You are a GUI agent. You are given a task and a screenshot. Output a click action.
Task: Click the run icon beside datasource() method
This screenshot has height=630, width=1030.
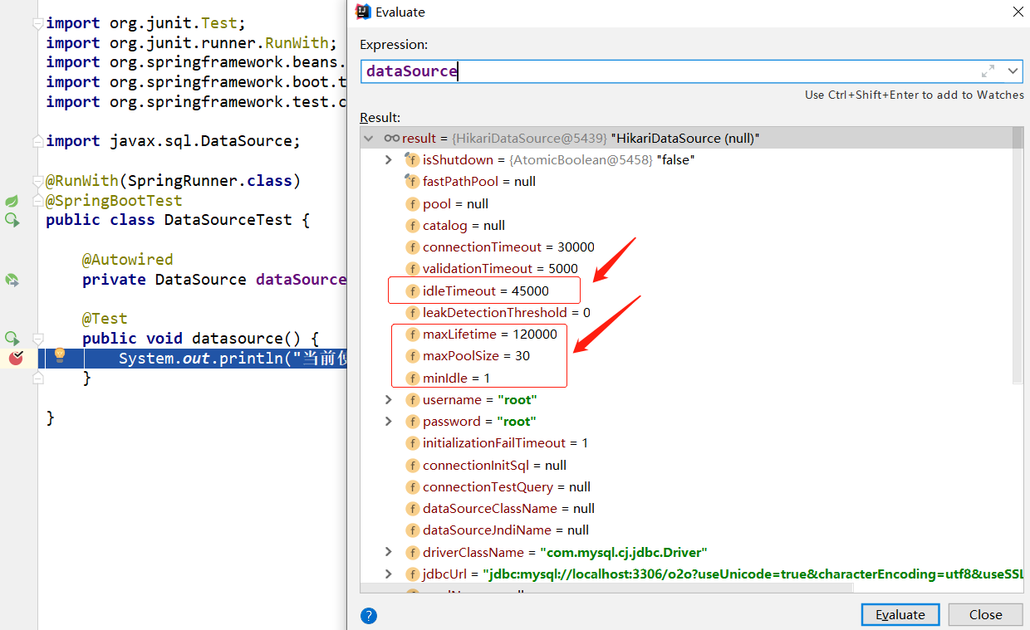tap(12, 339)
